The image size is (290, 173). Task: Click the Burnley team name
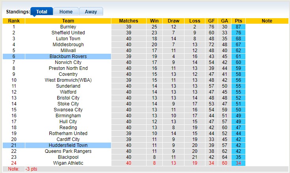click(x=68, y=27)
